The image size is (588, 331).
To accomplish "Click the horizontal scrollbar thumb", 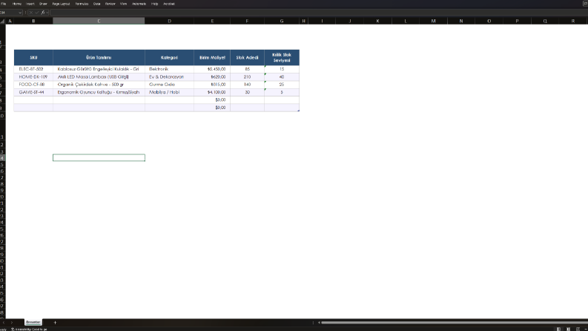I will click(454, 322).
